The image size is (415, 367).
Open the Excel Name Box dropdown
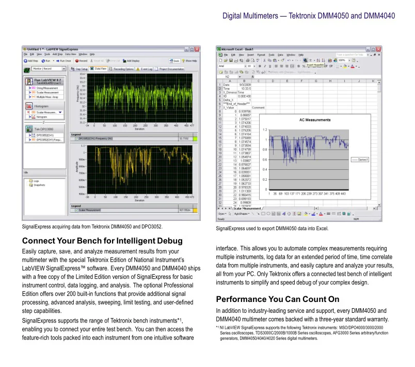point(239,76)
